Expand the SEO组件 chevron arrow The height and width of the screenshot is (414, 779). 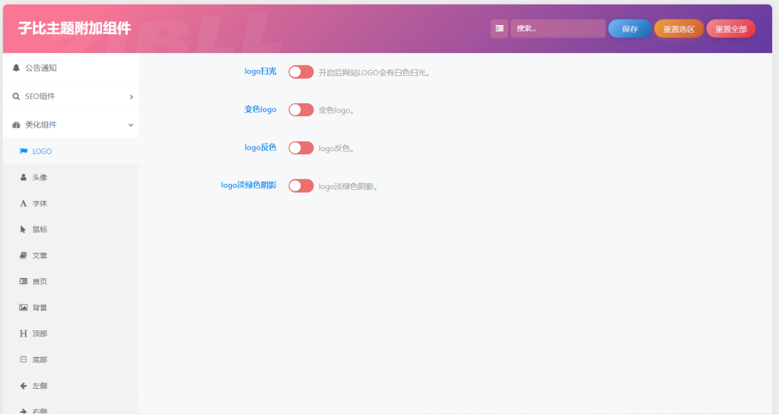coord(131,96)
